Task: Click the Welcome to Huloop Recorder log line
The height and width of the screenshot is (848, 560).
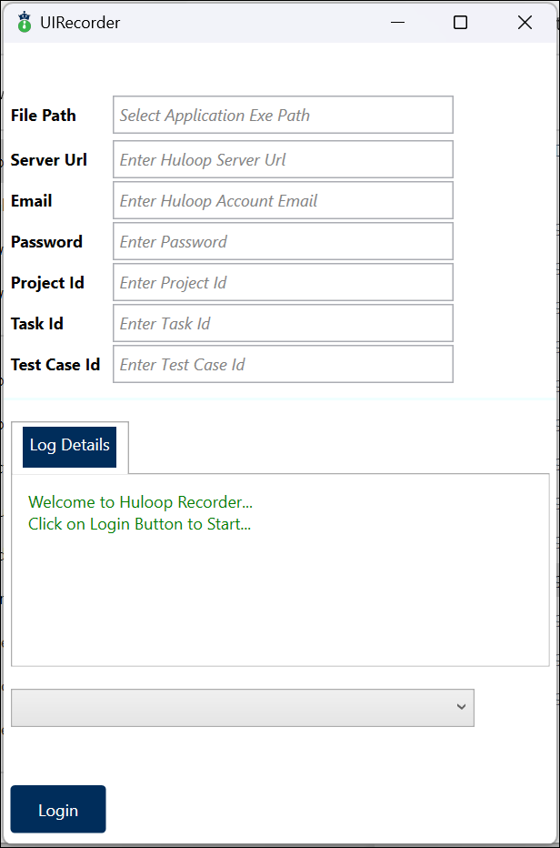Action: (140, 502)
